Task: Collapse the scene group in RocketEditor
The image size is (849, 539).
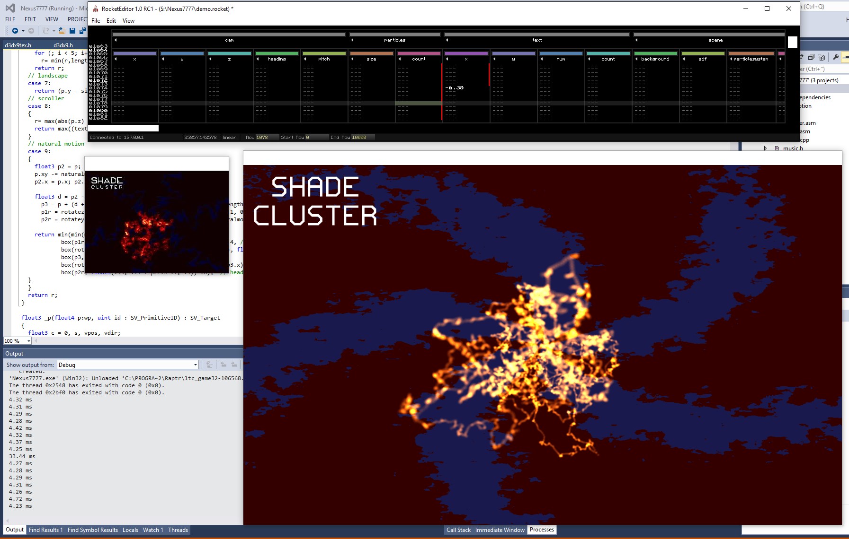Action: pyautogui.click(x=636, y=40)
